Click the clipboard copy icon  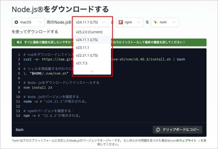point(158,130)
